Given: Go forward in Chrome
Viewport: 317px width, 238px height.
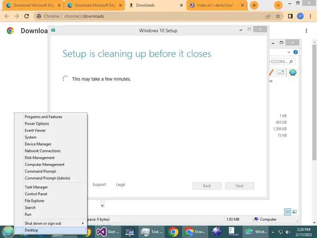Looking at the screenshot, I should click(17, 16).
